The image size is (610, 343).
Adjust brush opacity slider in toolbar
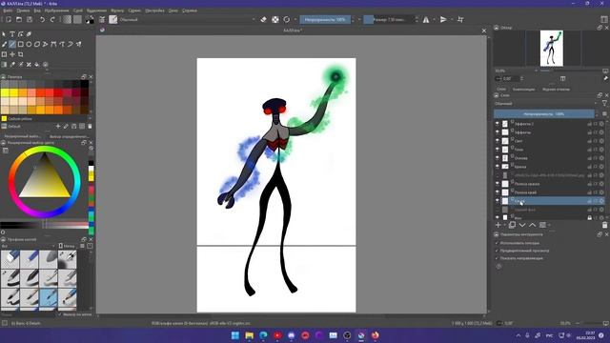pyautogui.click(x=325, y=19)
